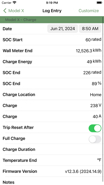Image resolution: width=104 pixels, height=185 pixels.
Task: Tap the back chevron to Model X
Action: (x=5, y=11)
